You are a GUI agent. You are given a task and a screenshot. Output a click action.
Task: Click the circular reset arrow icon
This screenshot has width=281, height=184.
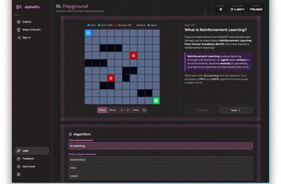pyautogui.click(x=144, y=110)
